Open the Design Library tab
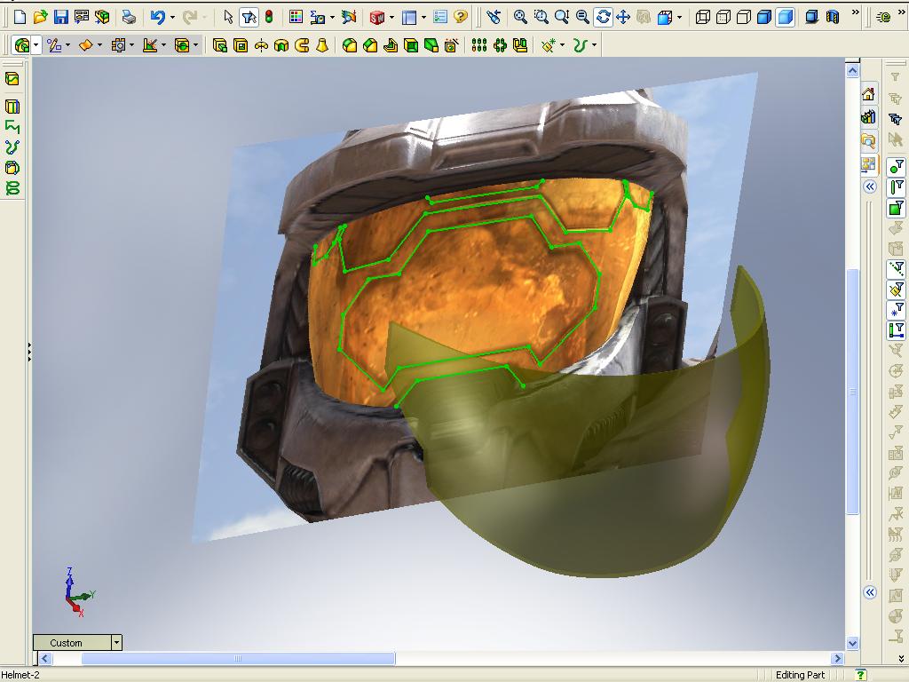 [x=868, y=116]
